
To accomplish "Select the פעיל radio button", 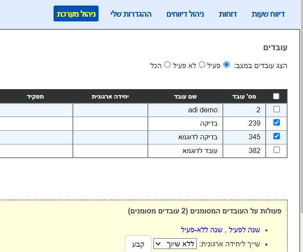I will click(x=226, y=65).
